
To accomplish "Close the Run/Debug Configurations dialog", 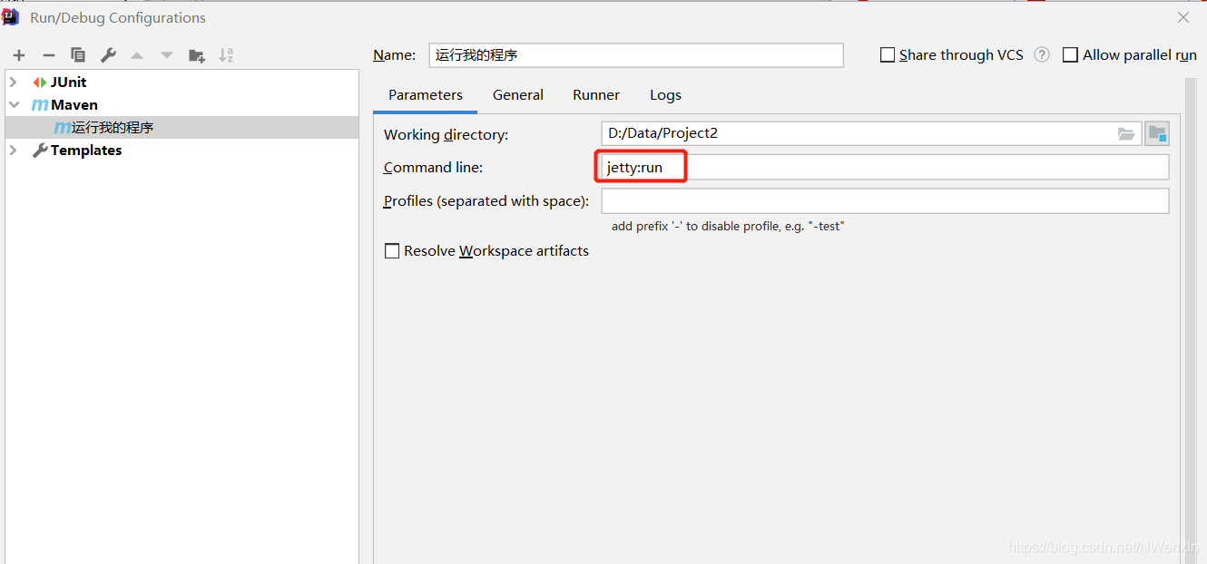I will tap(1183, 17).
